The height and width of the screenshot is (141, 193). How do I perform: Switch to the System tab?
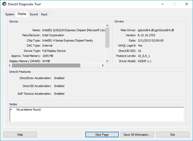tap(10, 14)
